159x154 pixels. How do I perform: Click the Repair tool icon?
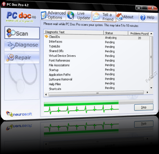point(10,57)
